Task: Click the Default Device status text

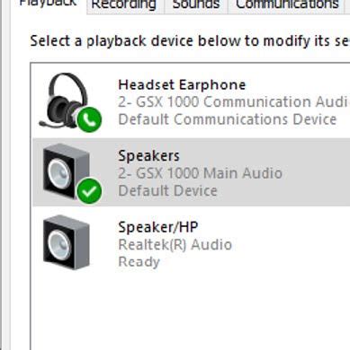Action: click(x=167, y=191)
